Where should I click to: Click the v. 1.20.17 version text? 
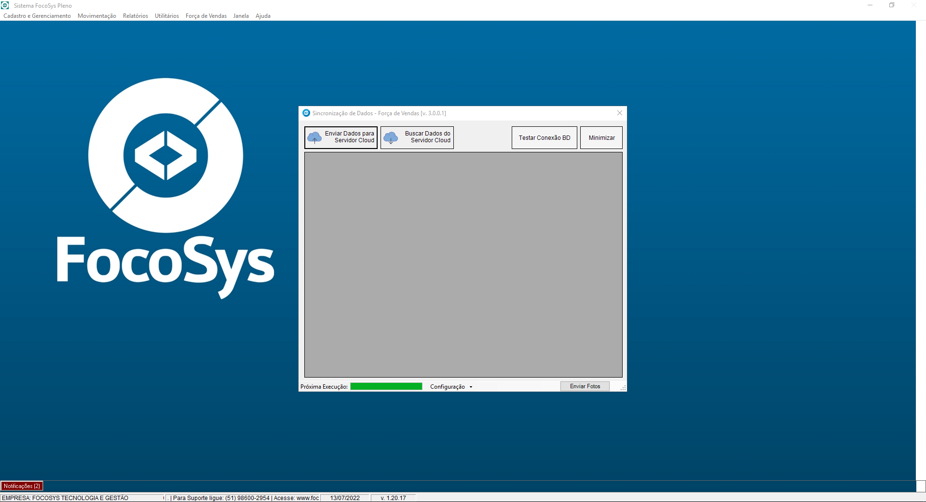pos(393,498)
